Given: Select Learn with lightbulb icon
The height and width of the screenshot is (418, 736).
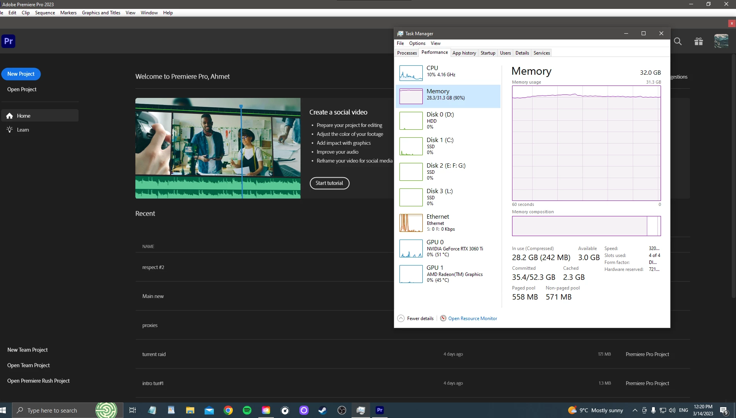Looking at the screenshot, I should pyautogui.click(x=18, y=130).
